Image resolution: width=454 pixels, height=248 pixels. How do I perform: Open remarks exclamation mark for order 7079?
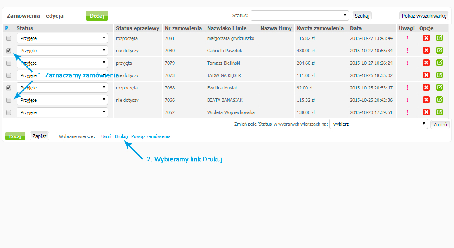coord(407,63)
